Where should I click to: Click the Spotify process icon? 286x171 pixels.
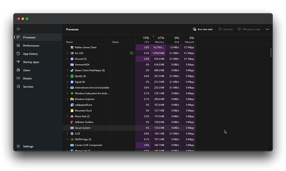[72, 76]
